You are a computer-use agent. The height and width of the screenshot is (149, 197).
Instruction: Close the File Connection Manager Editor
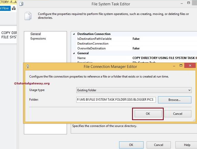pos(190,65)
